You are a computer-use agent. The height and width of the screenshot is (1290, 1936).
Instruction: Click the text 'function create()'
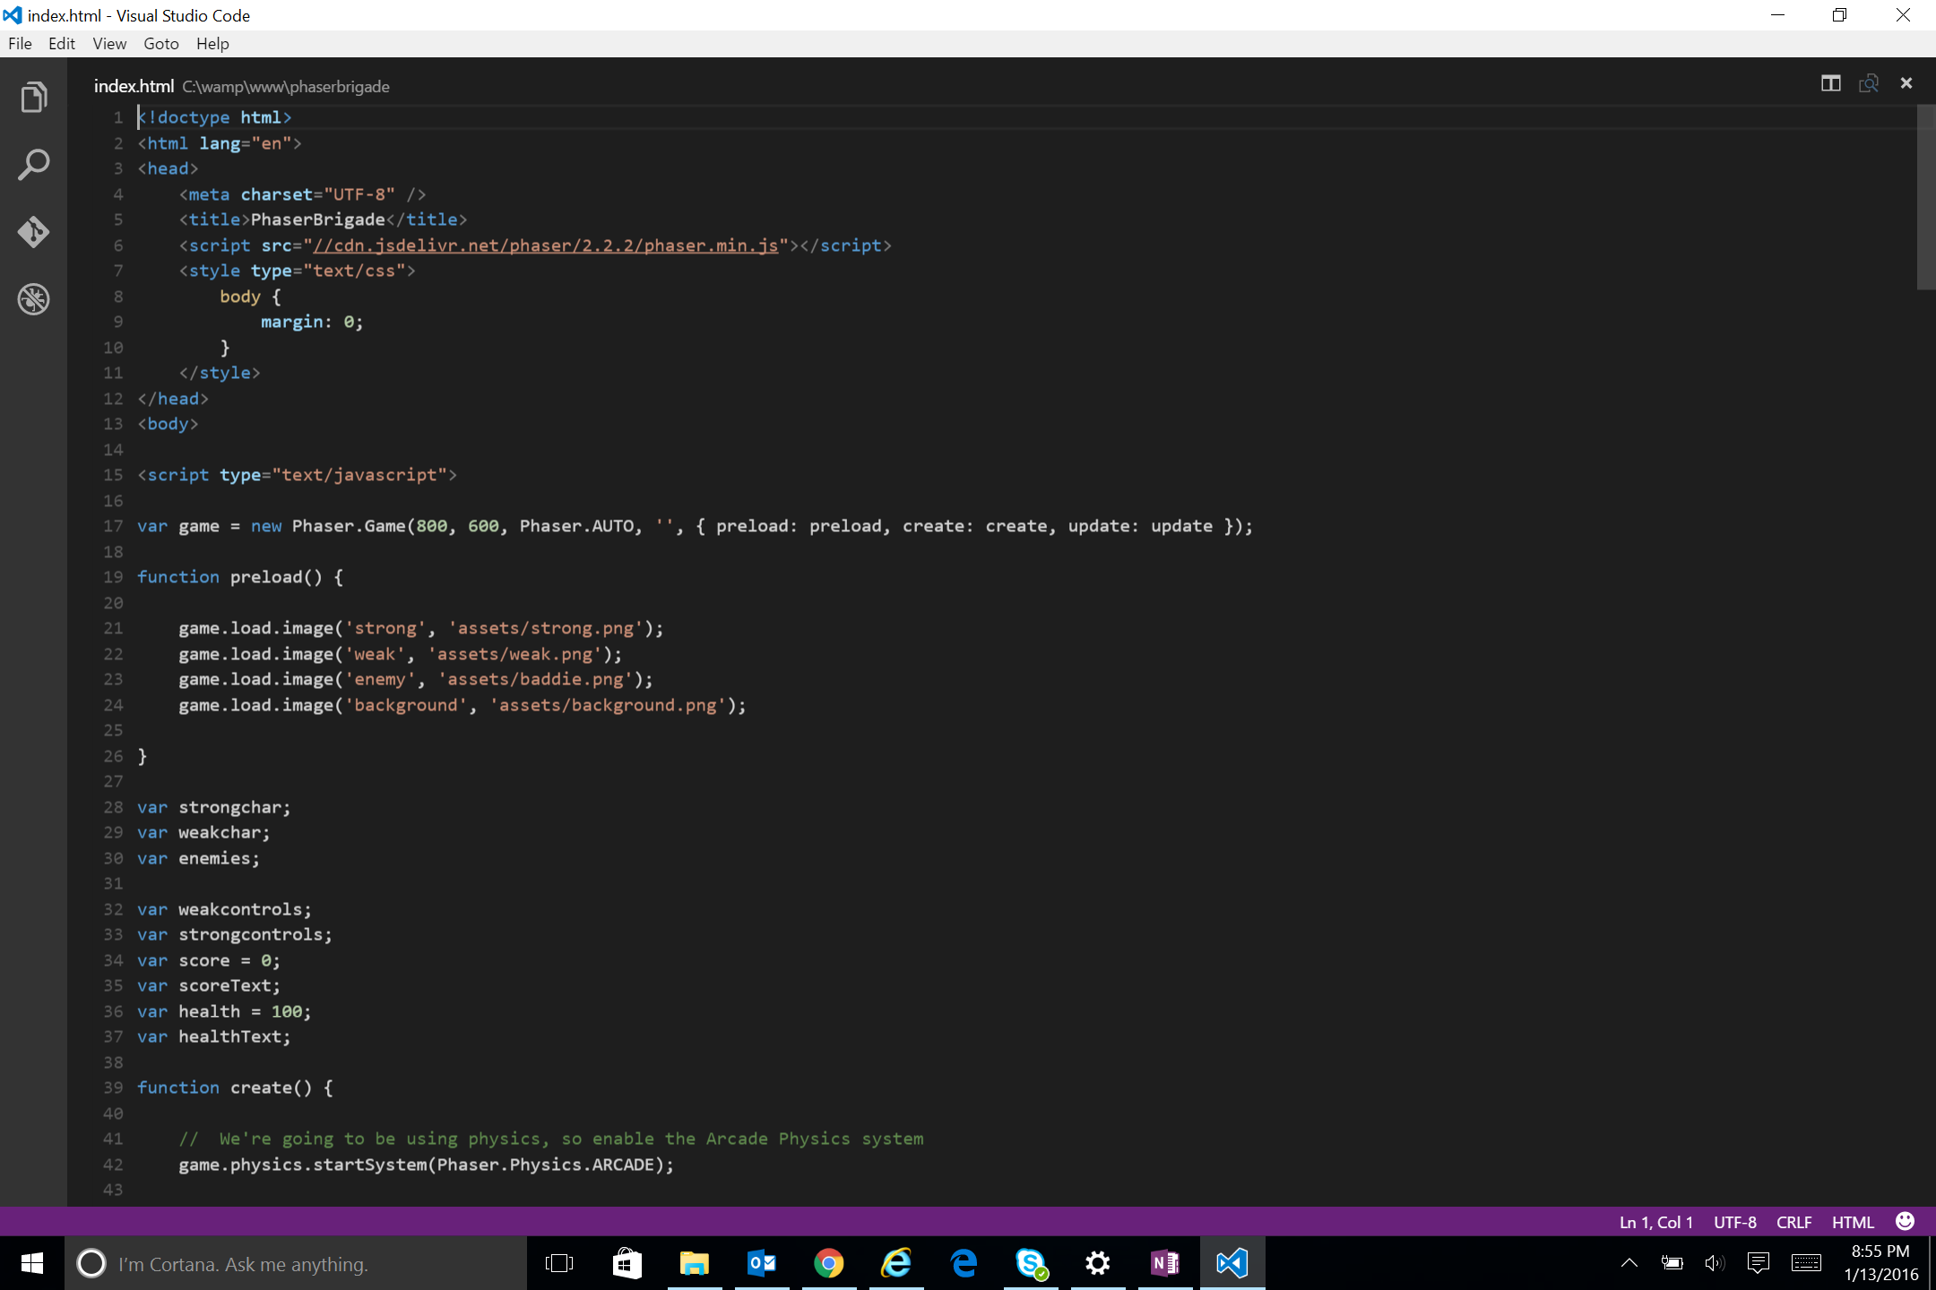click(225, 1088)
